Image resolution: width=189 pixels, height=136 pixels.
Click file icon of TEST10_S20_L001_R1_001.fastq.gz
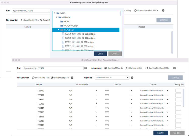[x=63, y=34]
